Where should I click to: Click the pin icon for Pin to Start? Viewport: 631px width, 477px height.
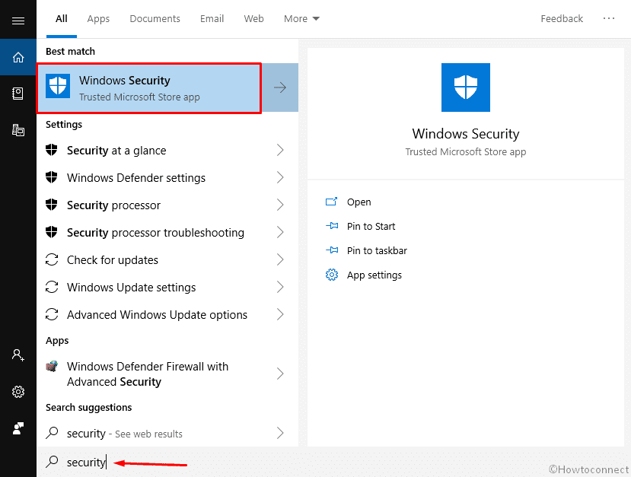tap(332, 226)
